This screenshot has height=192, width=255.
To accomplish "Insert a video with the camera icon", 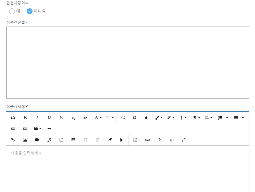I will click(37, 140).
